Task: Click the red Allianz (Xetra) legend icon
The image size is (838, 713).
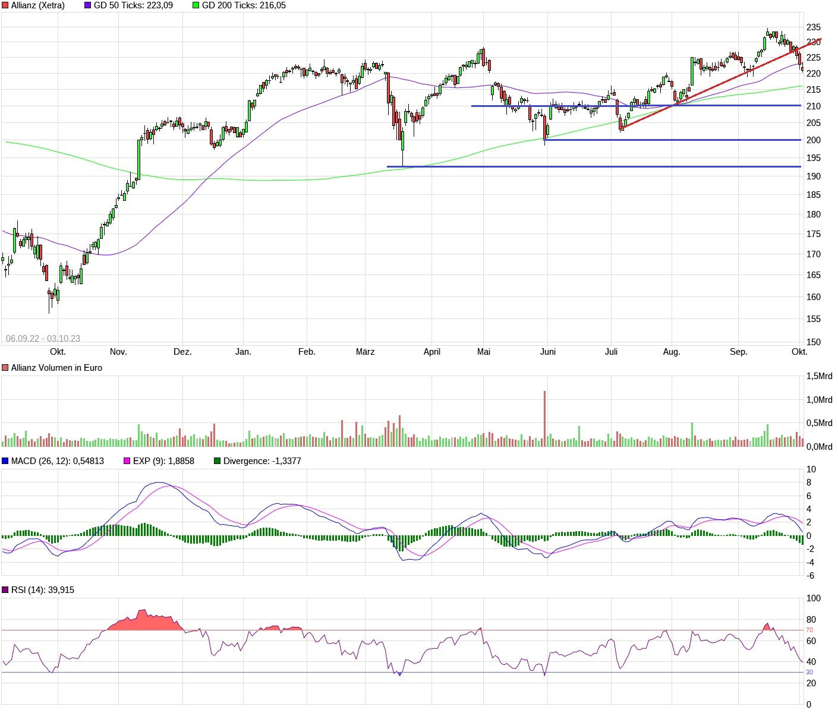Action: click(x=5, y=5)
